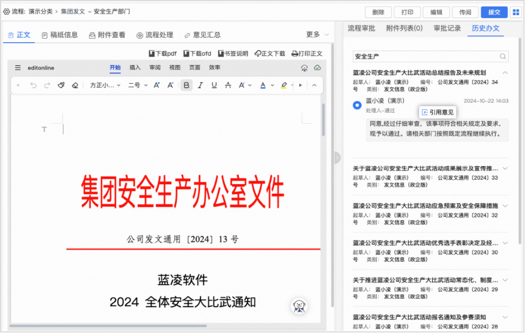Click the 传阅 button
The height and width of the screenshot is (333, 525).
coord(465,12)
